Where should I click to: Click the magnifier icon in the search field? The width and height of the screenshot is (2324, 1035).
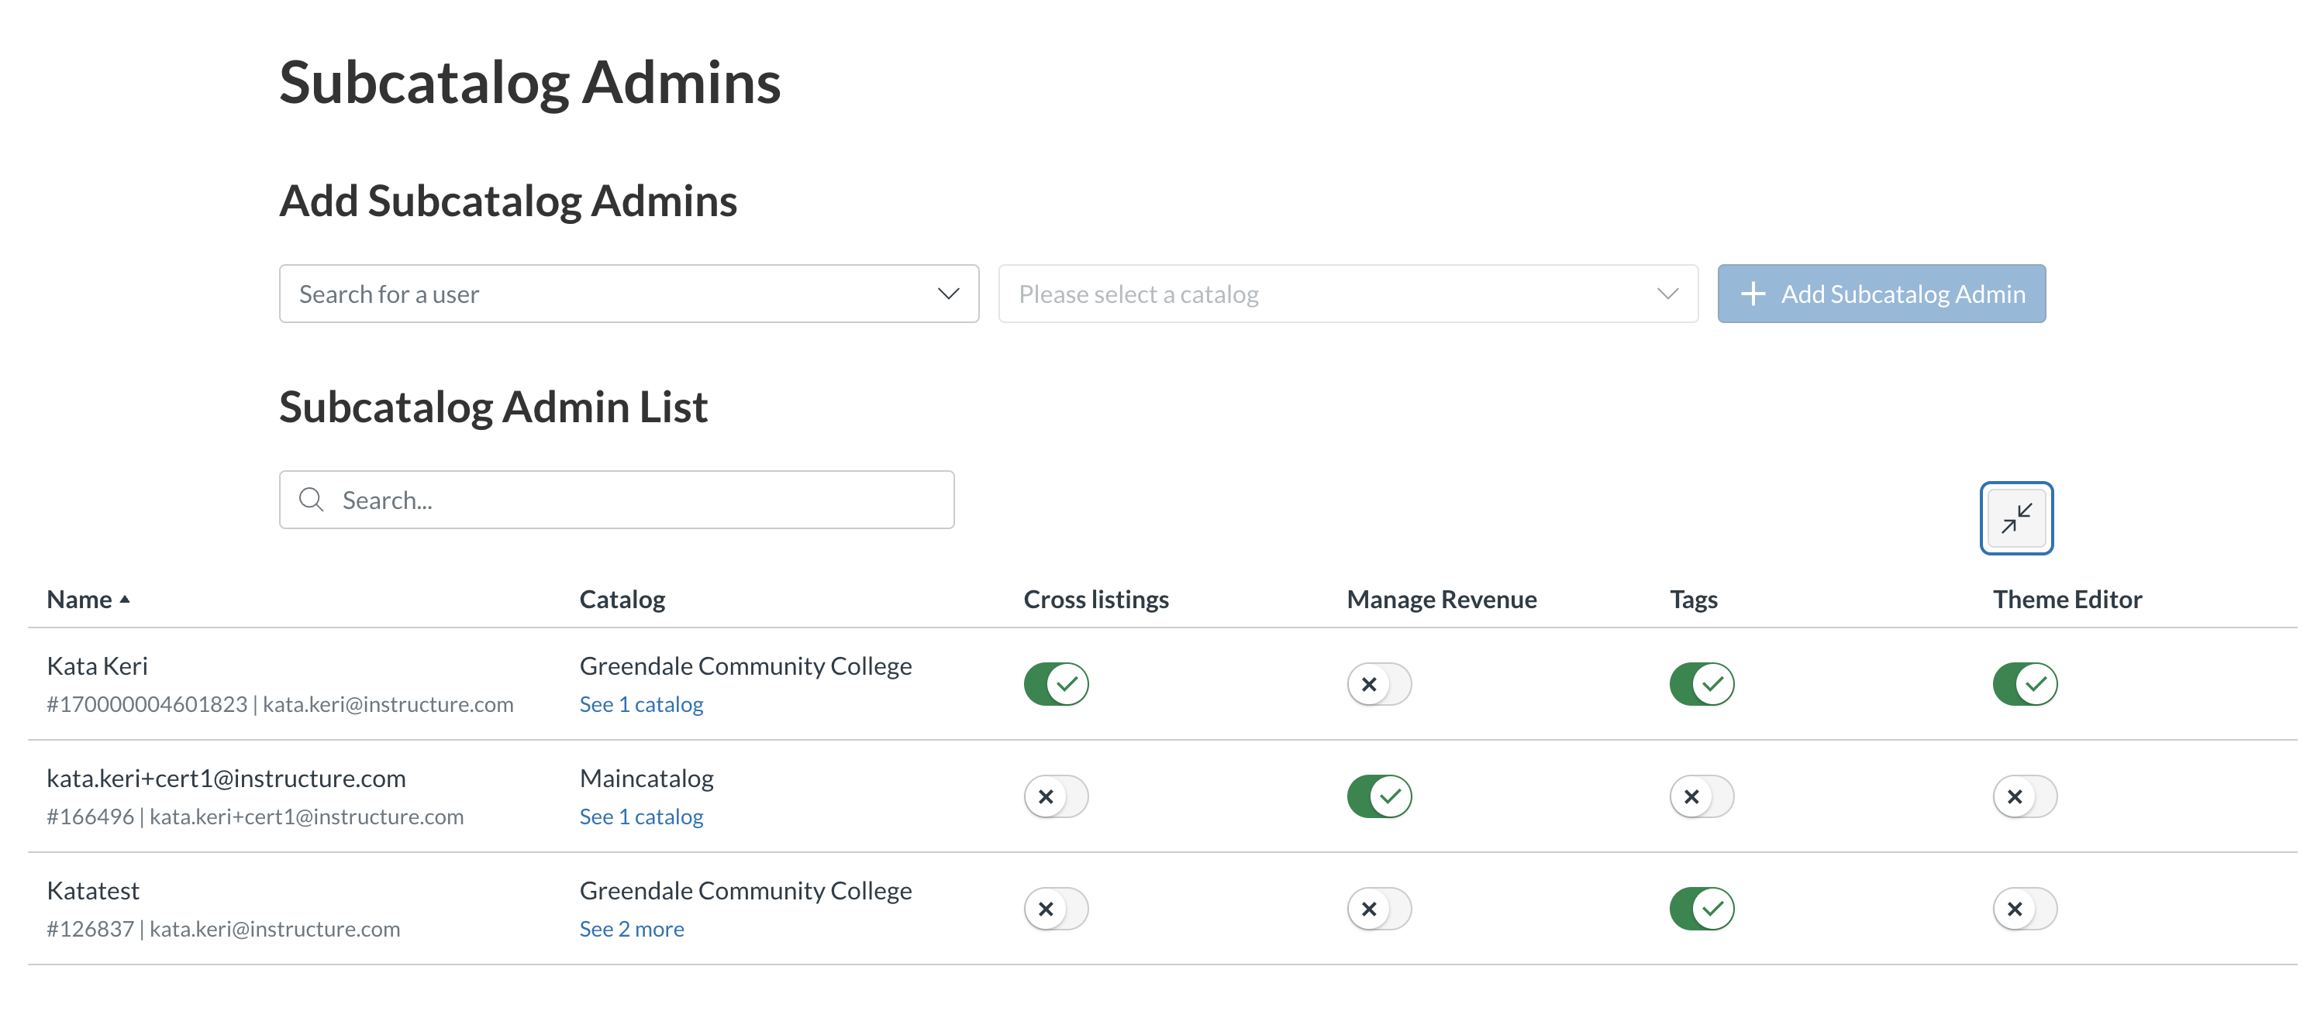coord(312,500)
